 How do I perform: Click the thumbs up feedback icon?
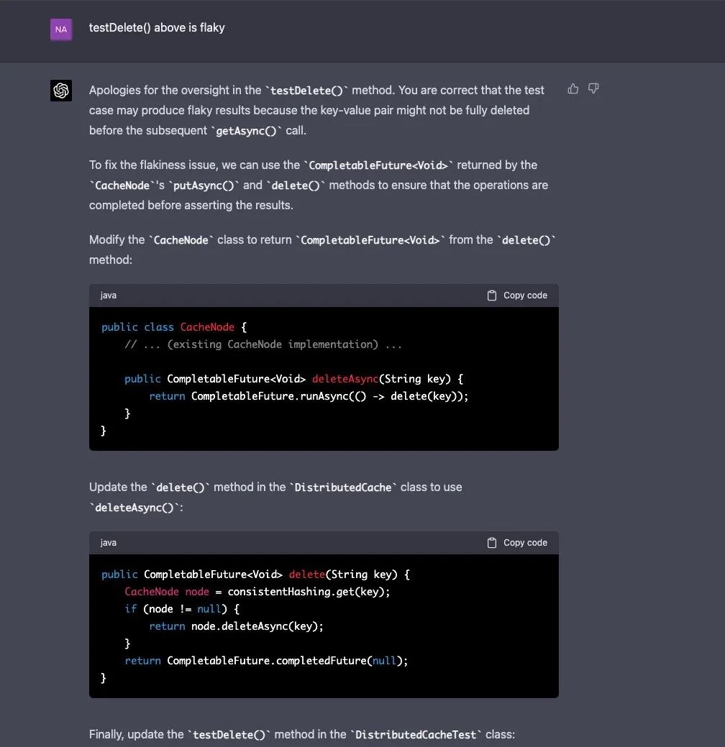point(573,89)
